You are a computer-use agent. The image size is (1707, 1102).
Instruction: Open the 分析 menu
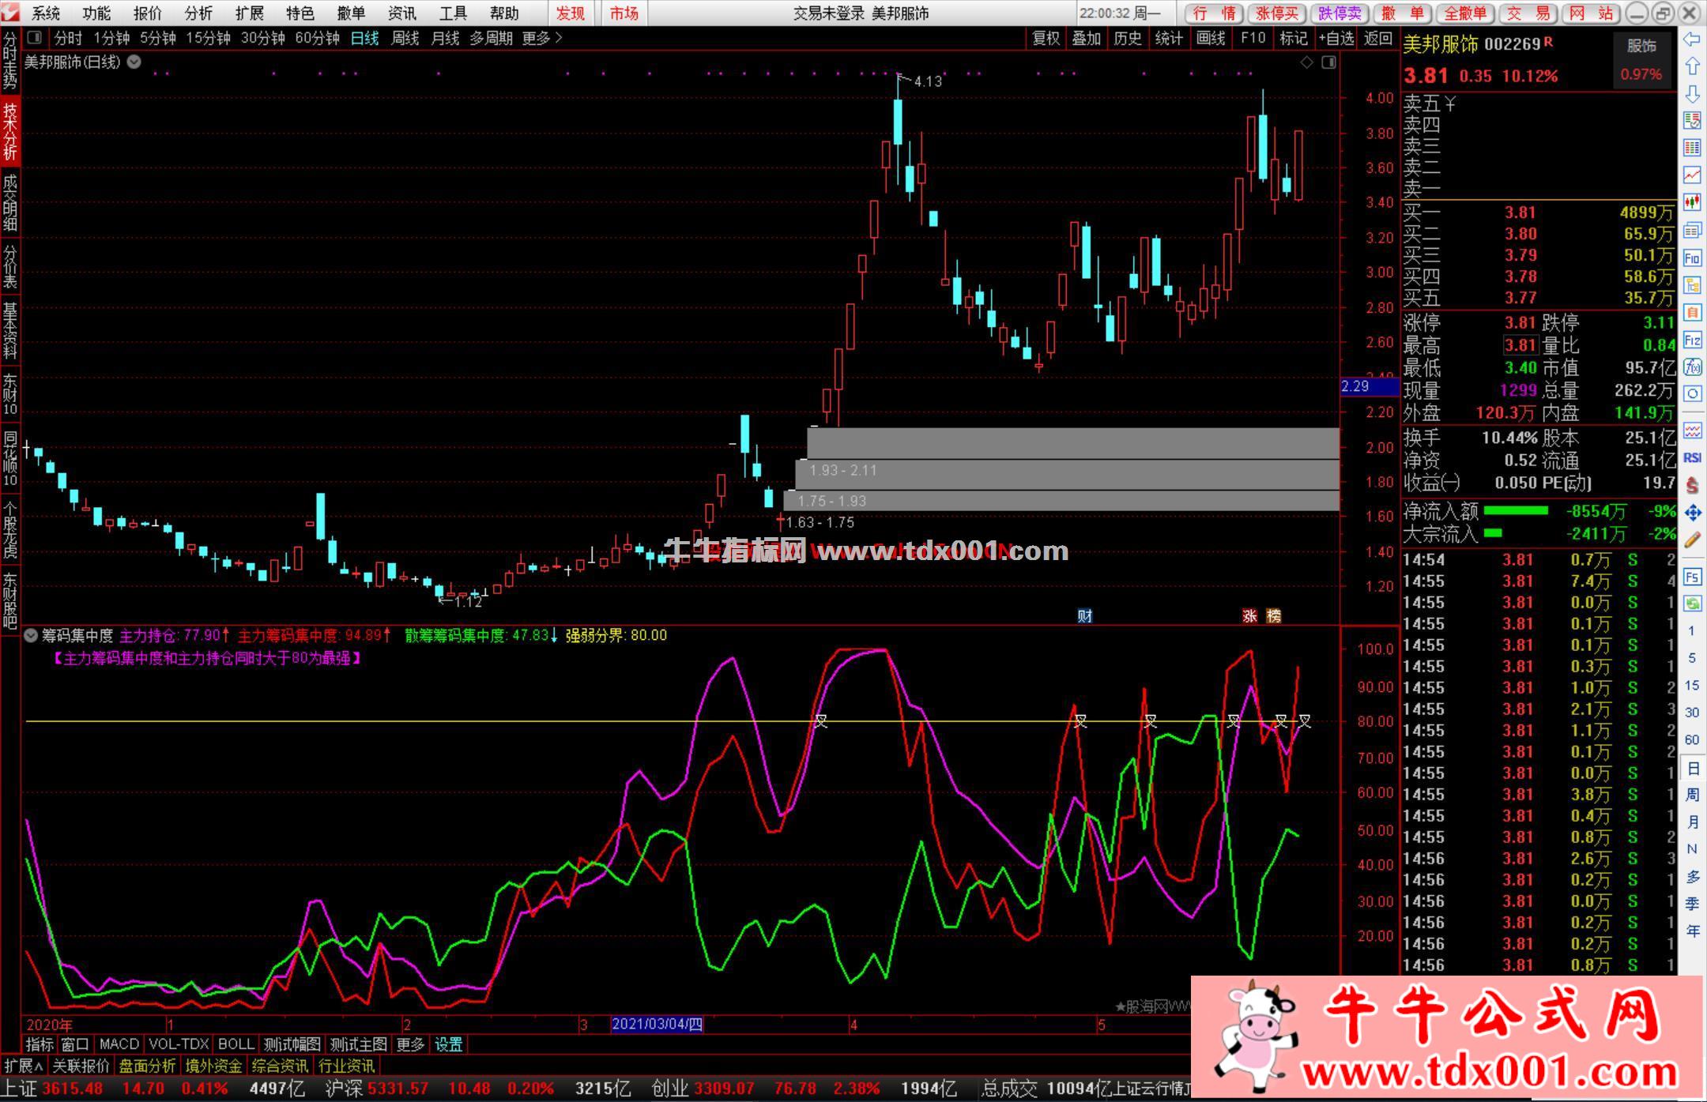coord(198,13)
